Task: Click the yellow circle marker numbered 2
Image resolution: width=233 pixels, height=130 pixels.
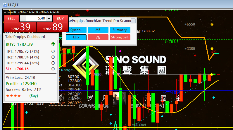Action: [212, 24]
